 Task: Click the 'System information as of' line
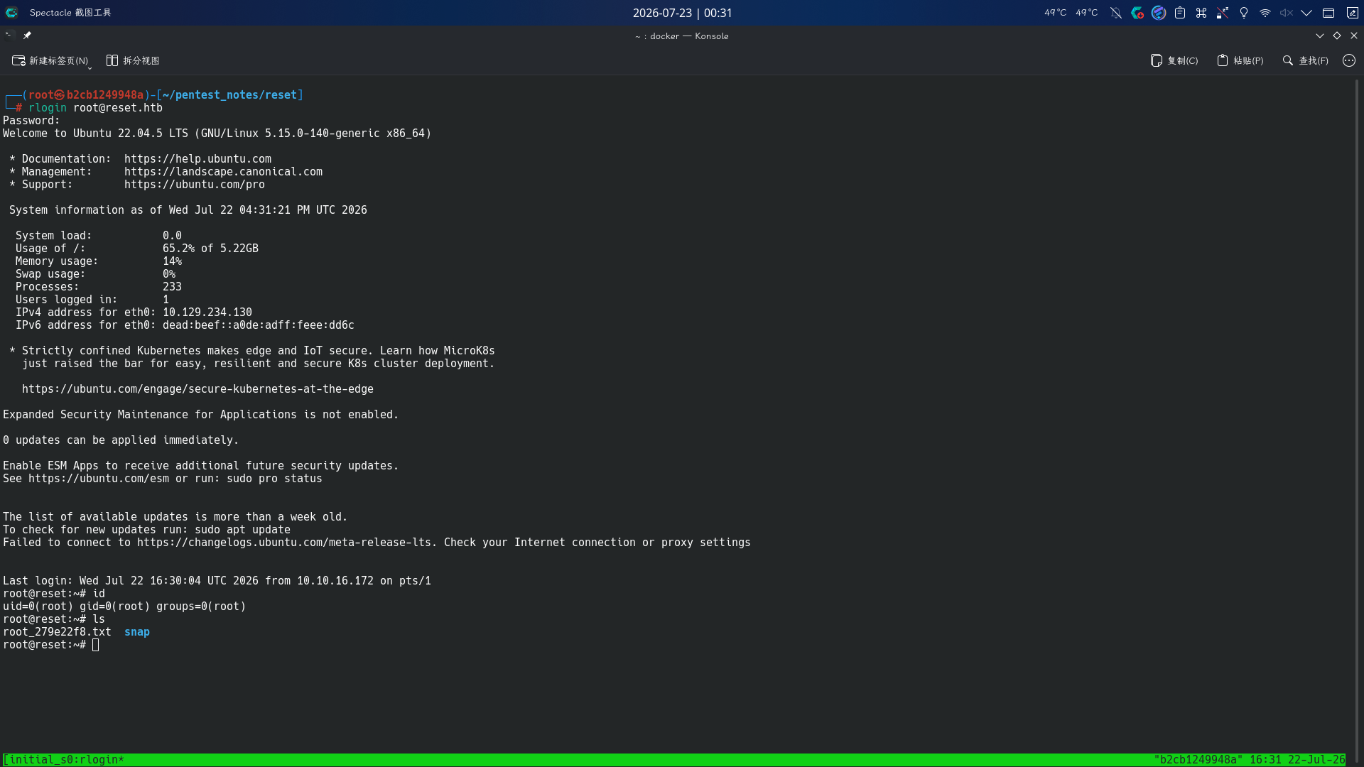[x=188, y=210]
